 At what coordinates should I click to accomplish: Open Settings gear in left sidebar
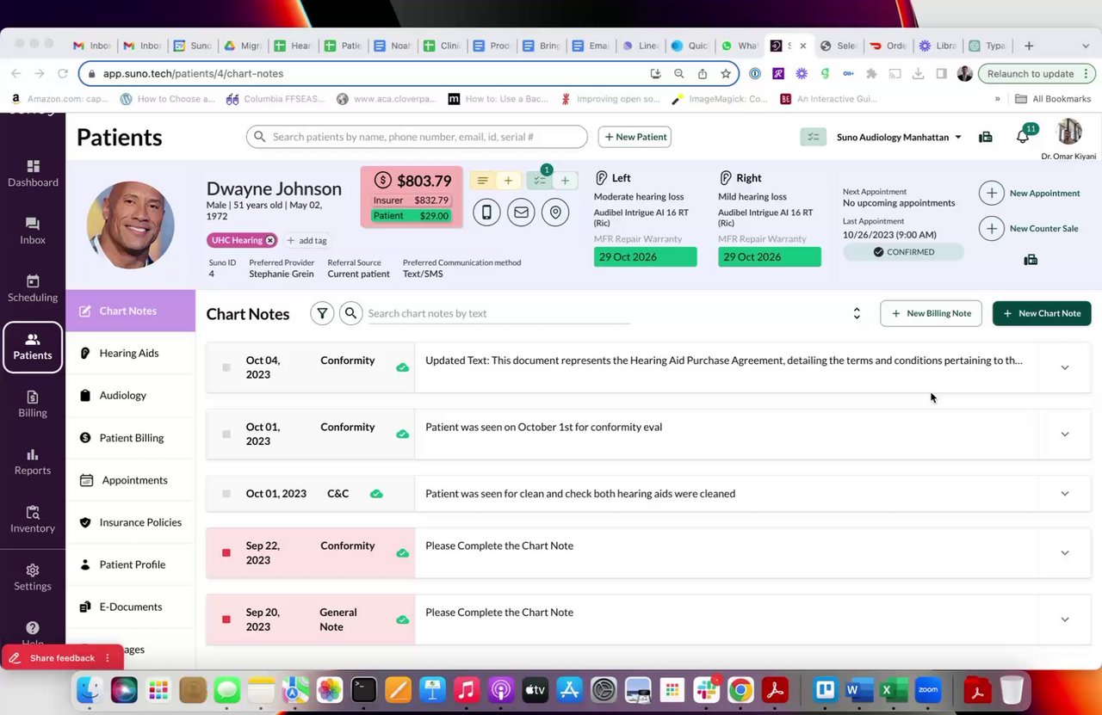[x=33, y=576]
